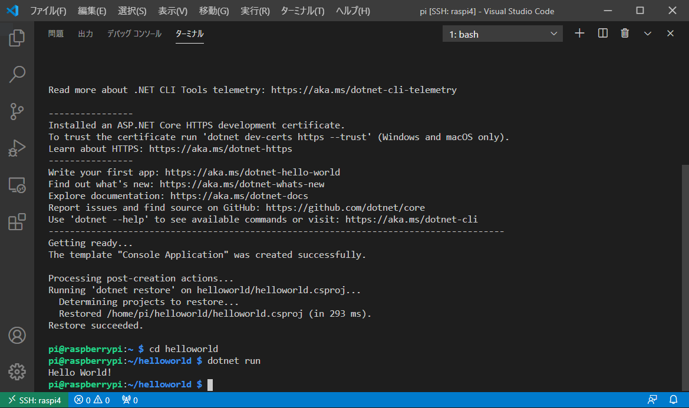Open the aka.ms/dotnet-cli link
This screenshot has width=689, height=408.
[x=411, y=220]
